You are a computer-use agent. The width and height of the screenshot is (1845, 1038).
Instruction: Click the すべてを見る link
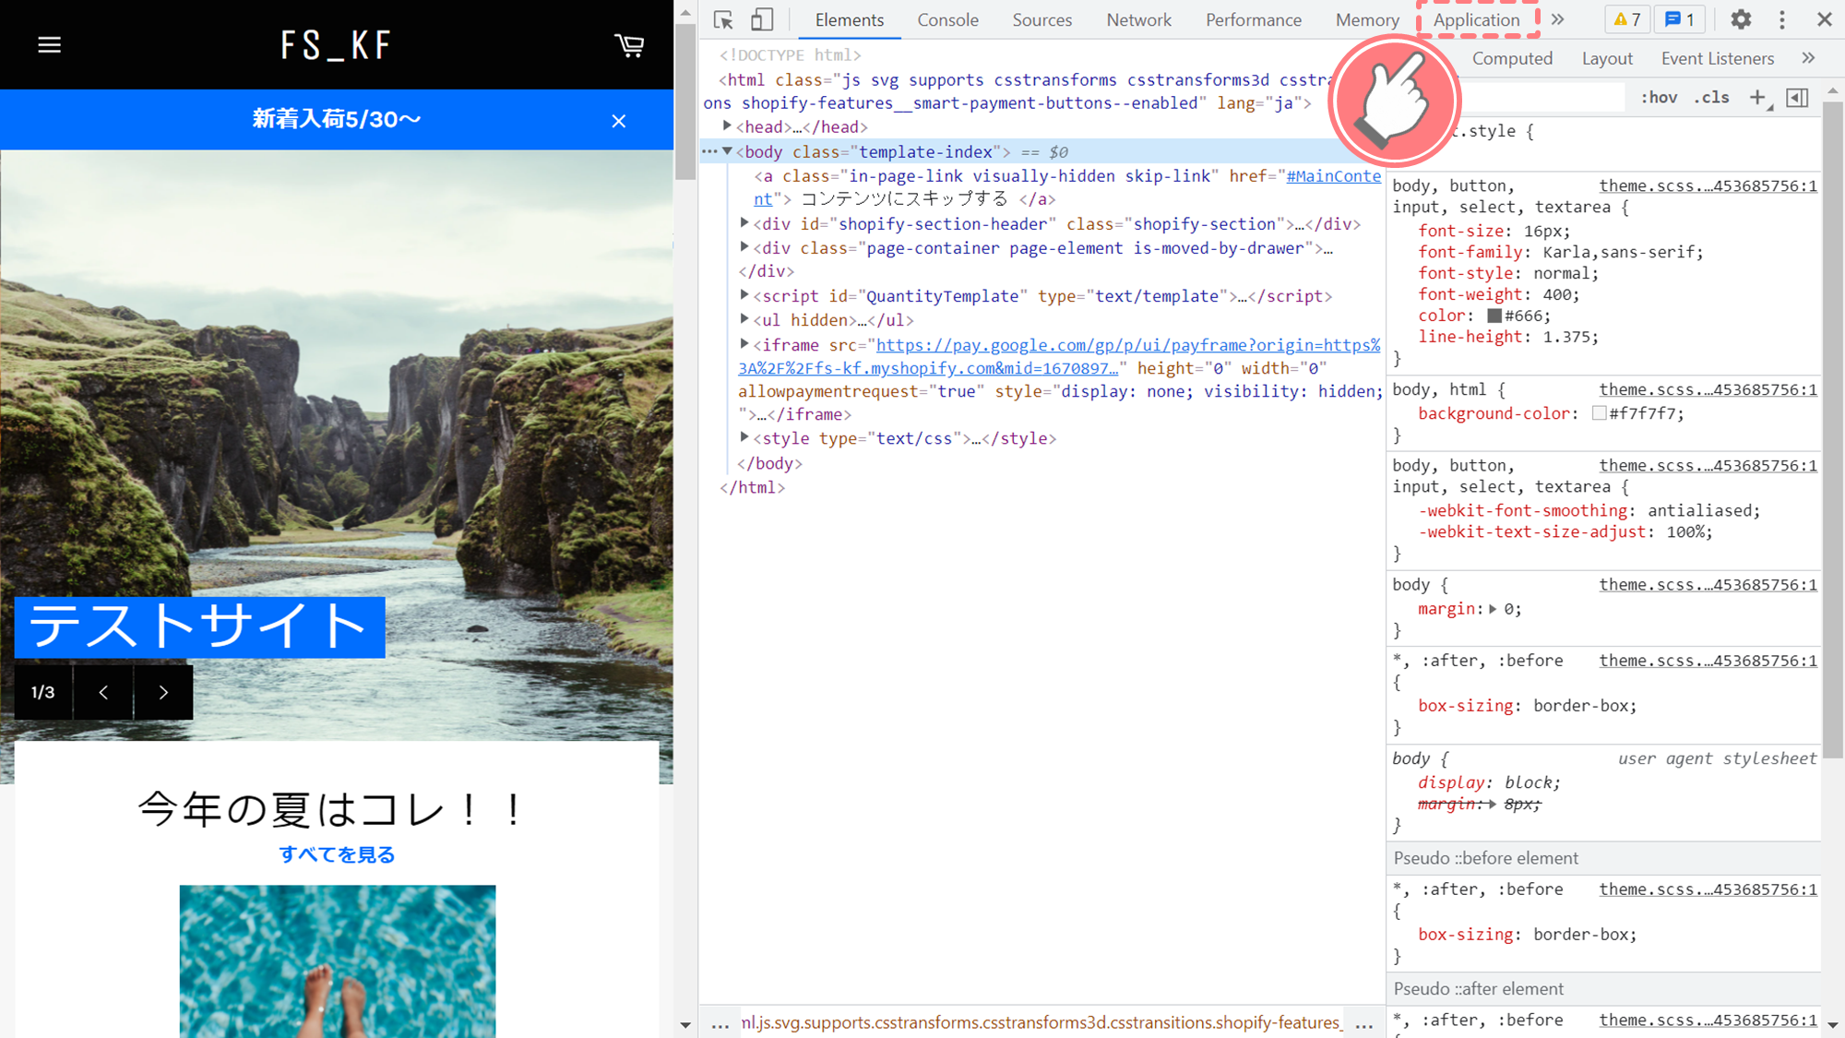point(337,854)
